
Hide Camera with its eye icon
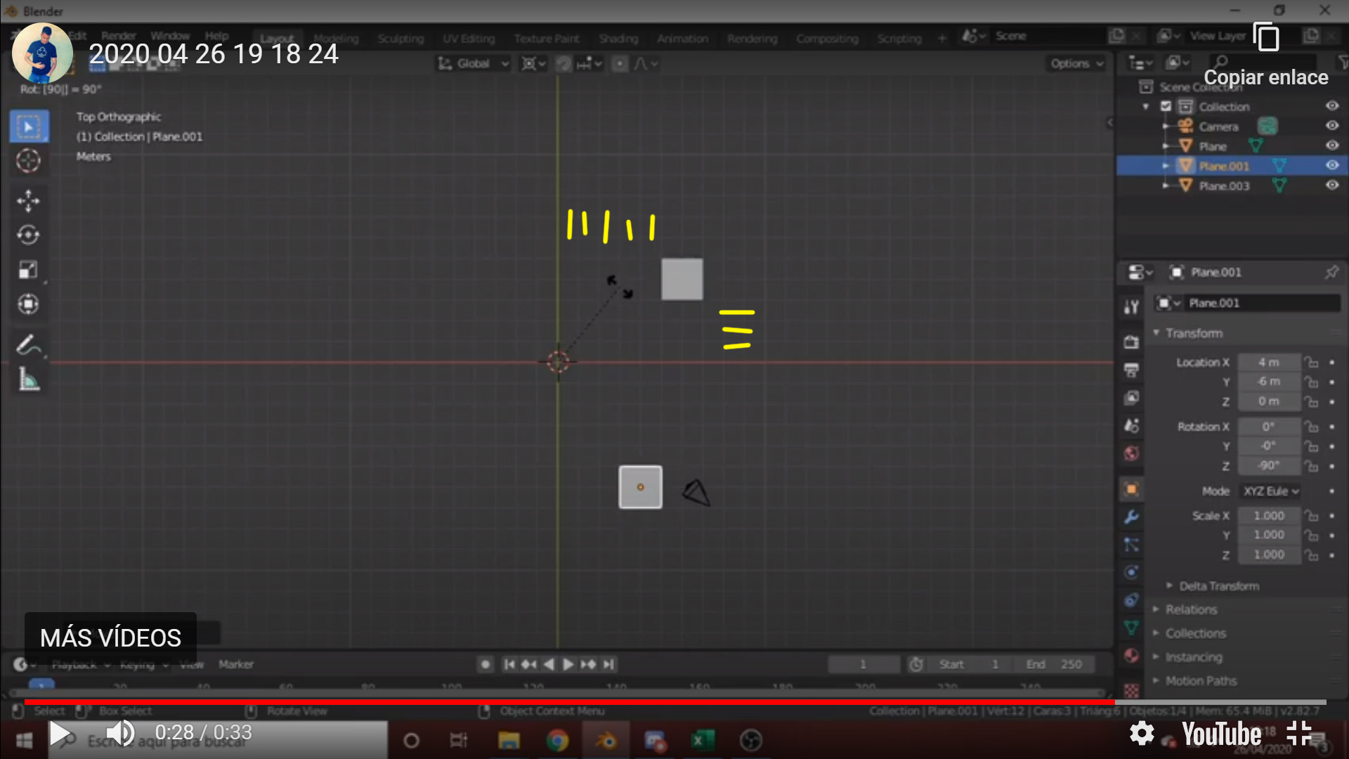[1332, 126]
